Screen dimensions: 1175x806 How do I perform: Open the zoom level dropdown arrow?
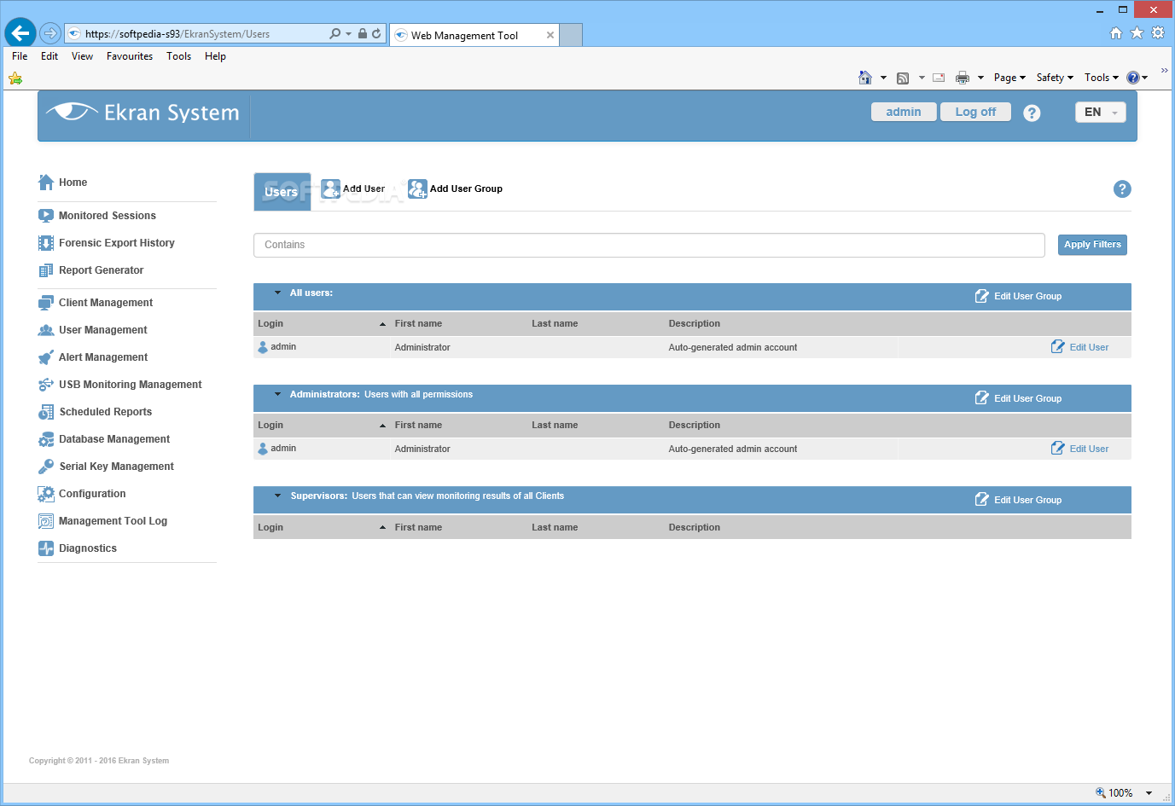[x=1149, y=793]
